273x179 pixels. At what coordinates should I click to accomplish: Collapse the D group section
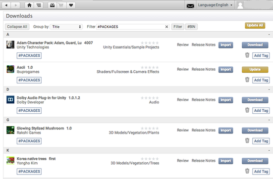pyautogui.click(x=269, y=89)
